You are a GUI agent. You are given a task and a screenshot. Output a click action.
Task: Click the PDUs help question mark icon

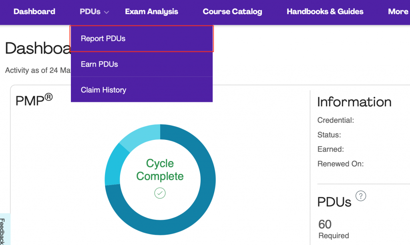[x=361, y=196]
